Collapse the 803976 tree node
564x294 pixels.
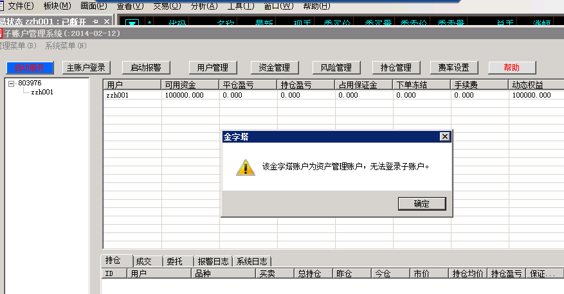pos(11,83)
